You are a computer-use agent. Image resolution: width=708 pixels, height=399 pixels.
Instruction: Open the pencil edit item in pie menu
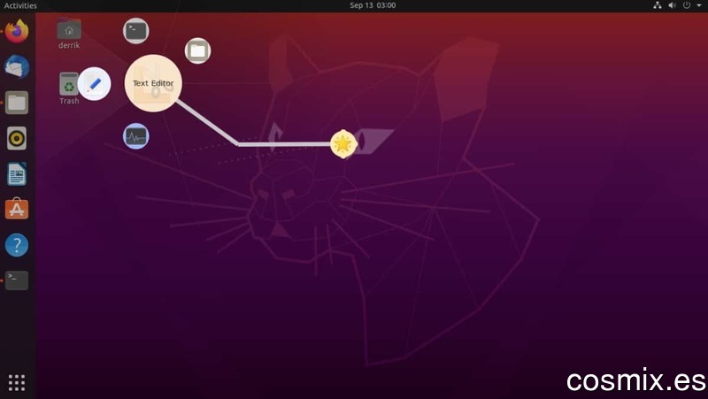[x=94, y=84]
